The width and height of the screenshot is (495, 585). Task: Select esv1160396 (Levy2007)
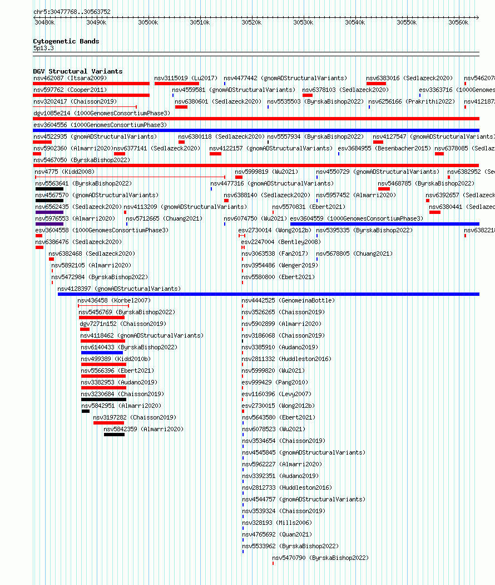coord(276,394)
